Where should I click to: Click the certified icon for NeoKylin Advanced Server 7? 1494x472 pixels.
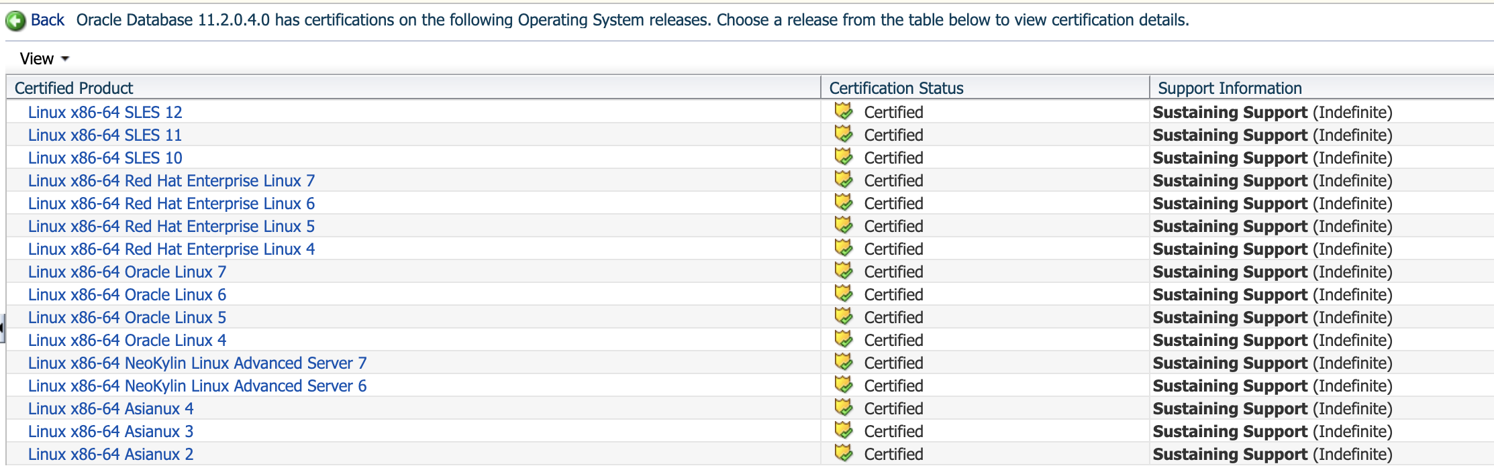[x=844, y=362]
